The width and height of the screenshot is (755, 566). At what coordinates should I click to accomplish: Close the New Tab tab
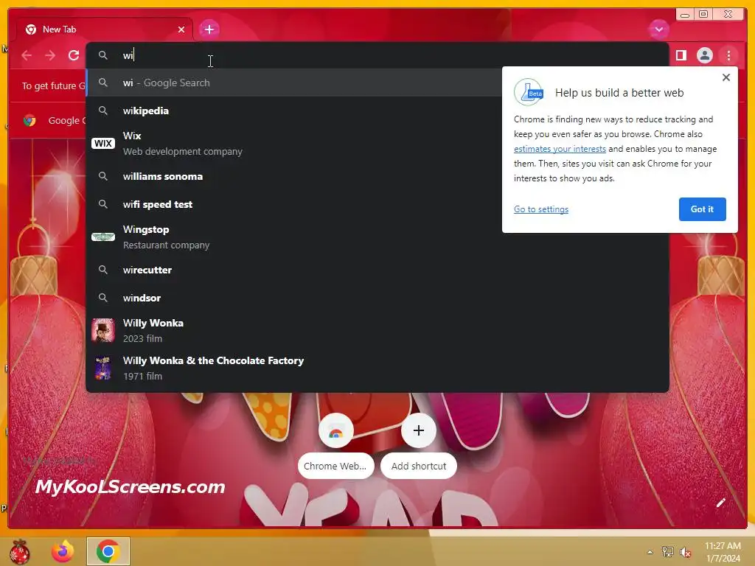pyautogui.click(x=181, y=29)
